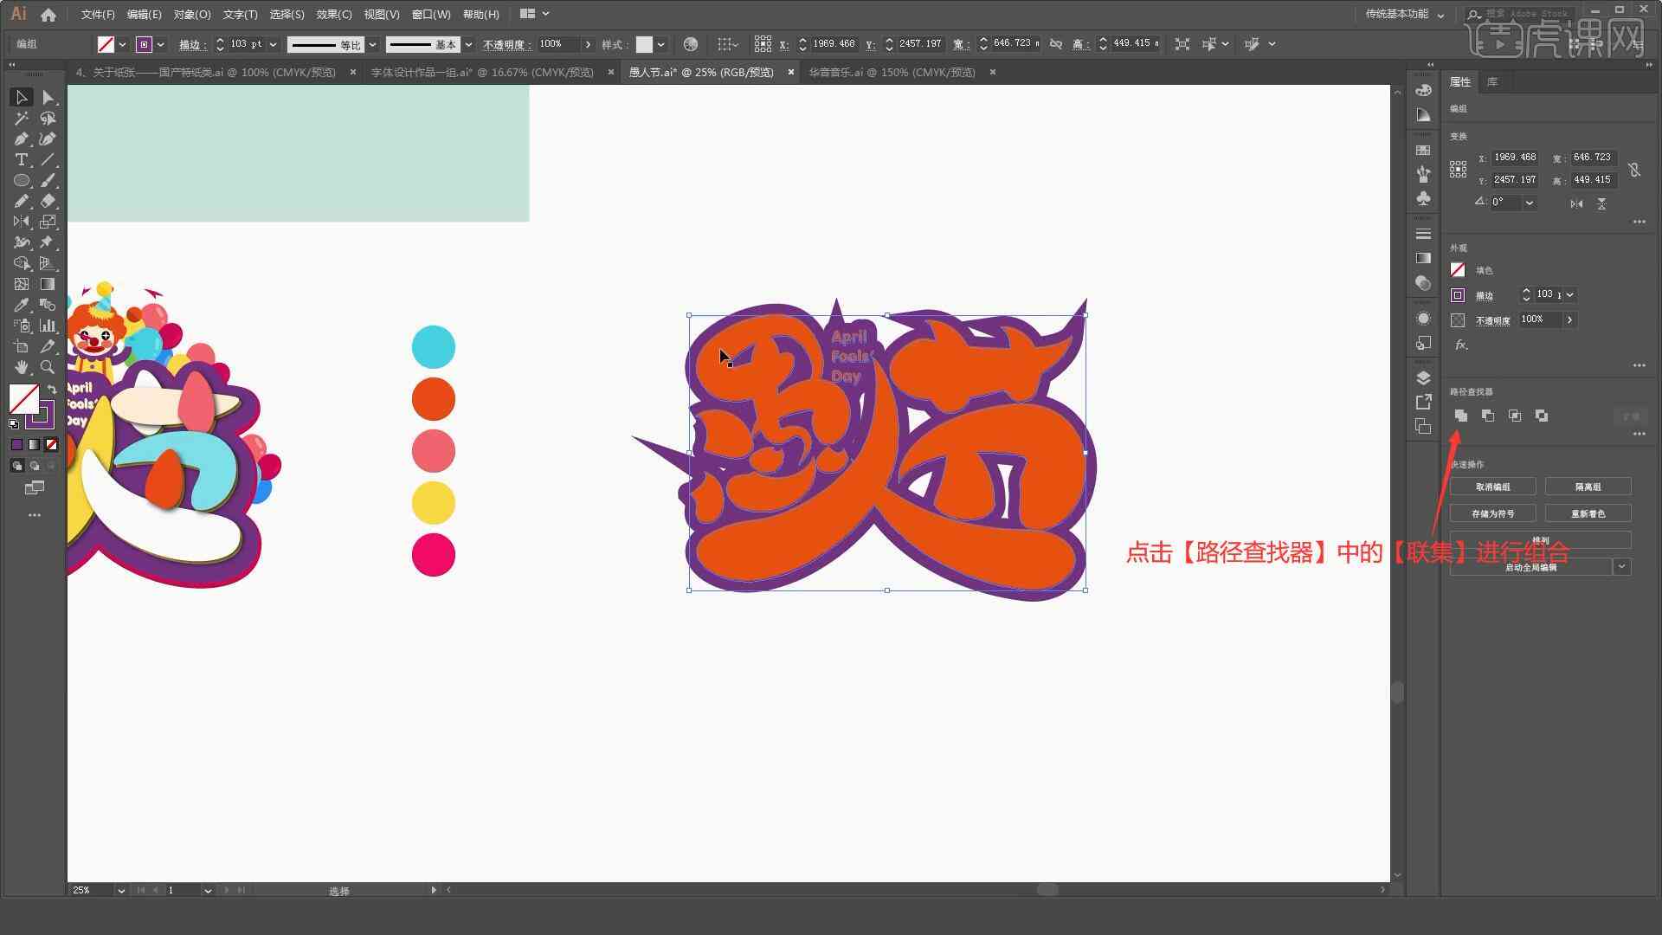Toggle constrain width and height proportions link

(1634, 170)
